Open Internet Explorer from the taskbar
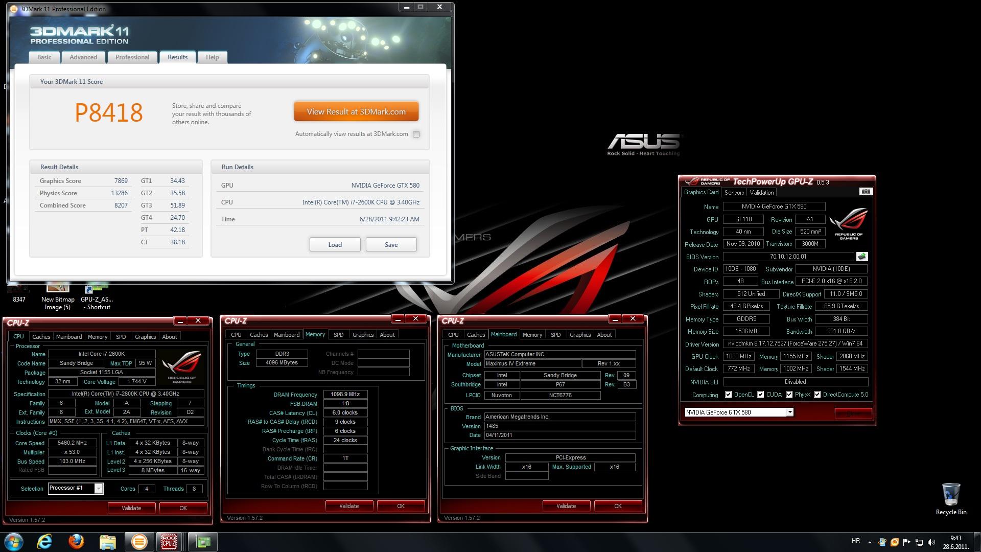The image size is (981, 552). coord(45,542)
